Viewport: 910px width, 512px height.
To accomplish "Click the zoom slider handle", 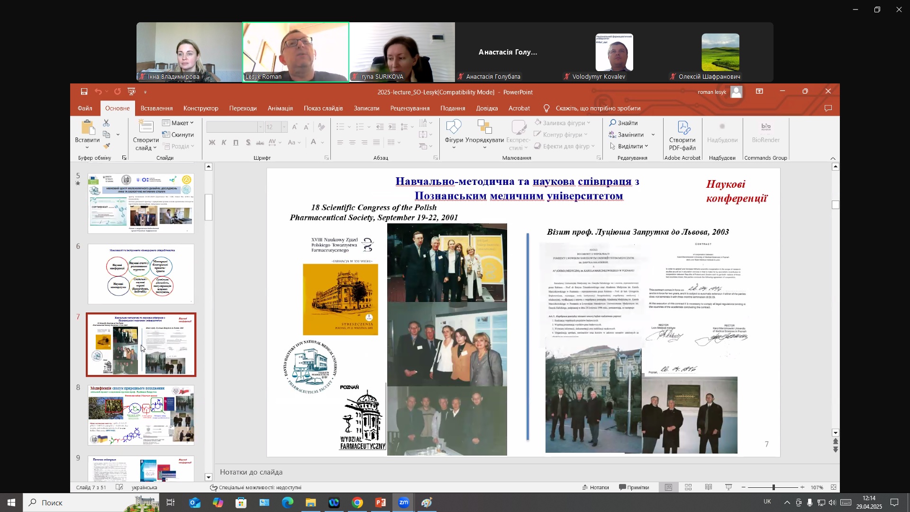I will click(x=773, y=487).
